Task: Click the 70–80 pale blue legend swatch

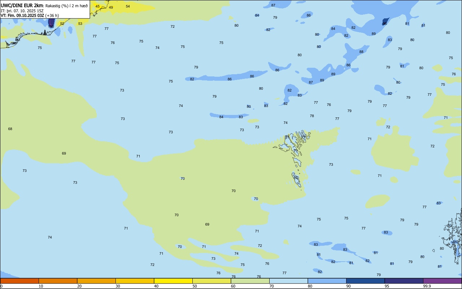Action: click(x=288, y=281)
